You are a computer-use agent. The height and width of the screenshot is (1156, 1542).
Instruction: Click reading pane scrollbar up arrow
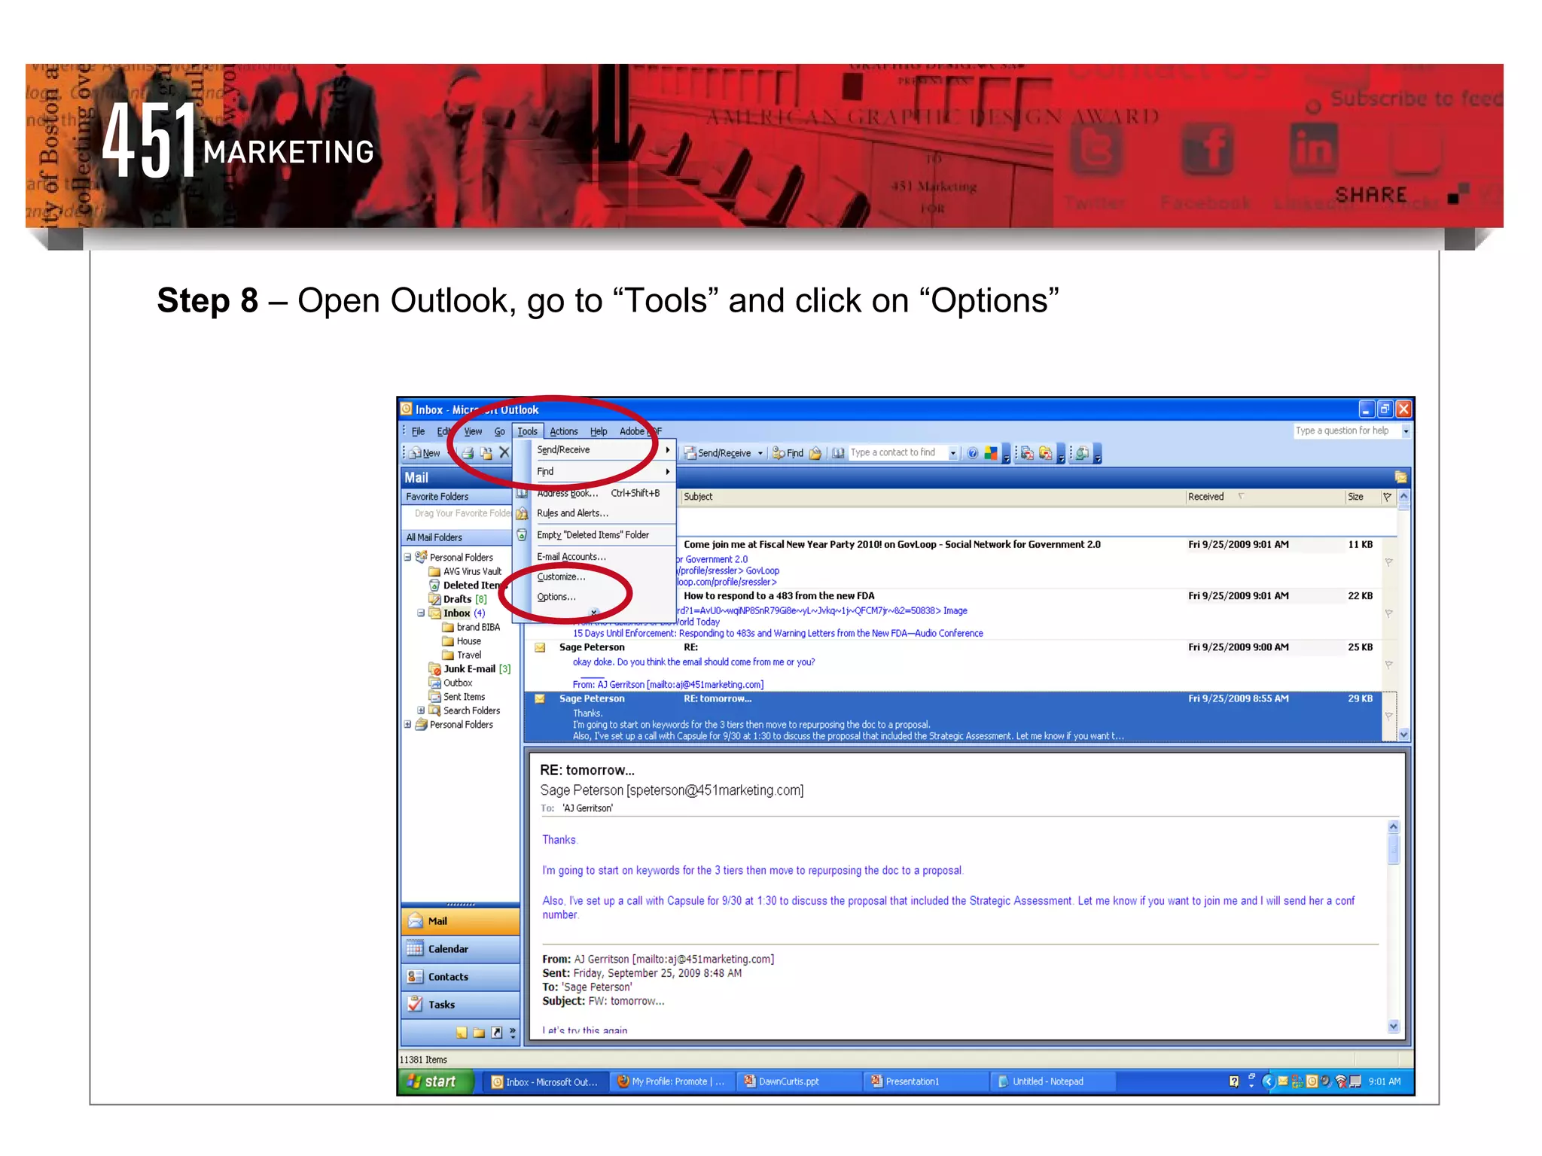coord(1393,826)
